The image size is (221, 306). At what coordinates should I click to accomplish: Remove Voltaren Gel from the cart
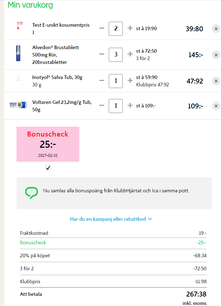[216, 106]
